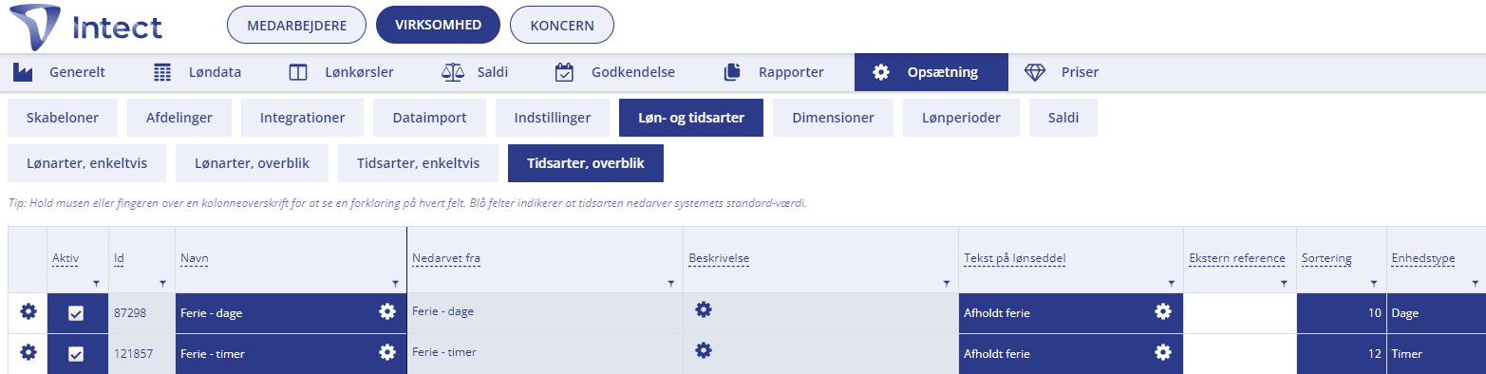Open the Id column filter arrow
1486x374 pixels.
pos(163,284)
